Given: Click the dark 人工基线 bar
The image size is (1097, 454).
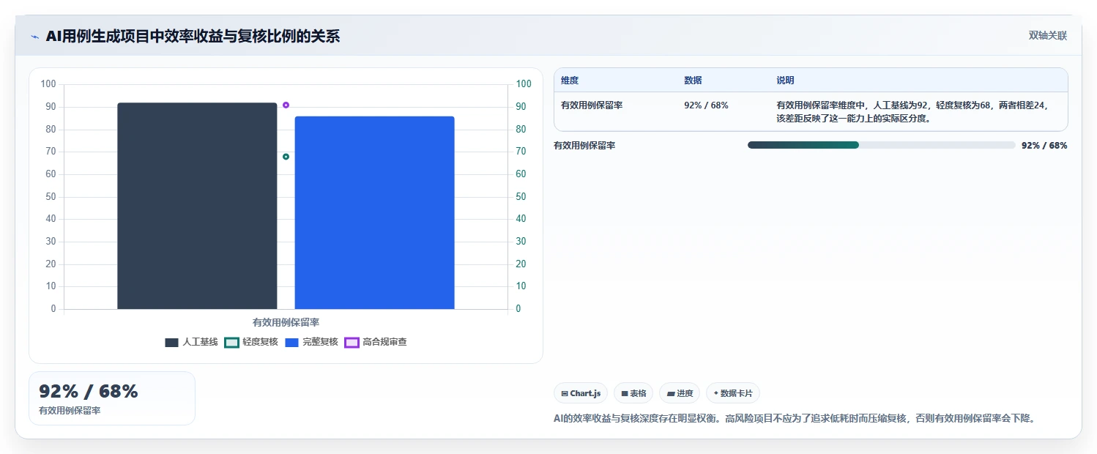Looking at the screenshot, I should [x=197, y=206].
